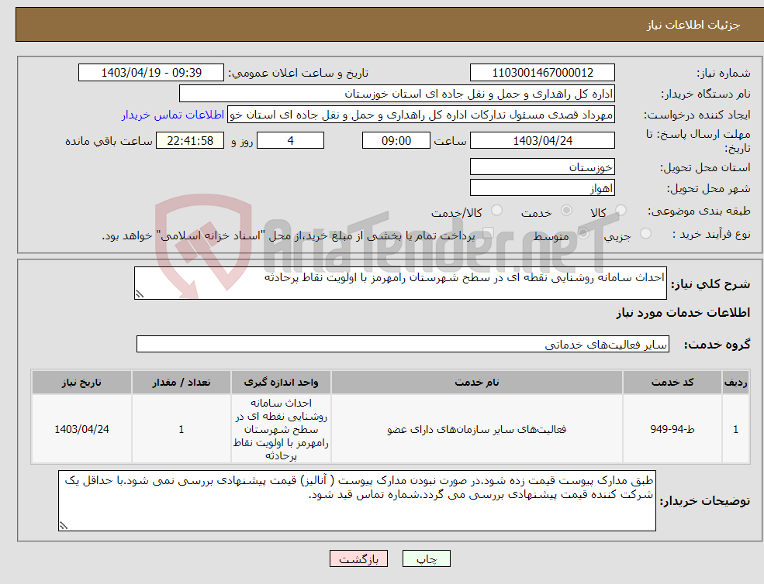764x584 pixels.
Task: Toggle the Islamic treasury payment checkbox
Action: (487, 234)
